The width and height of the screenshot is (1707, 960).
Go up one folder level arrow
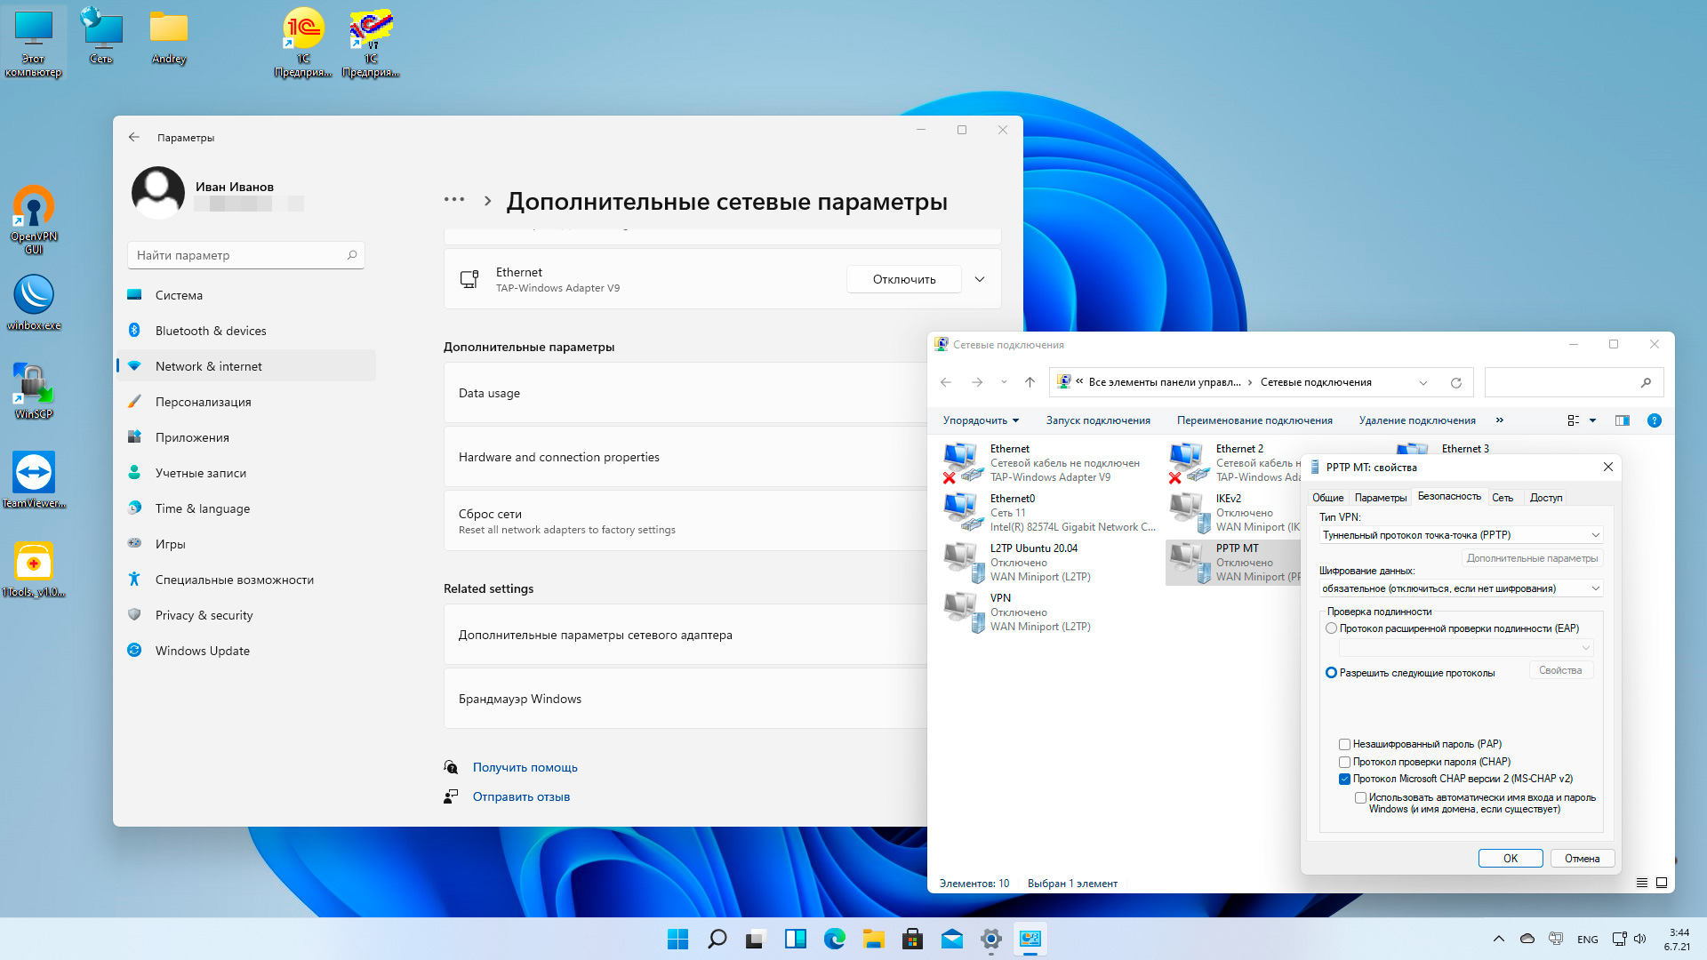1030,382
